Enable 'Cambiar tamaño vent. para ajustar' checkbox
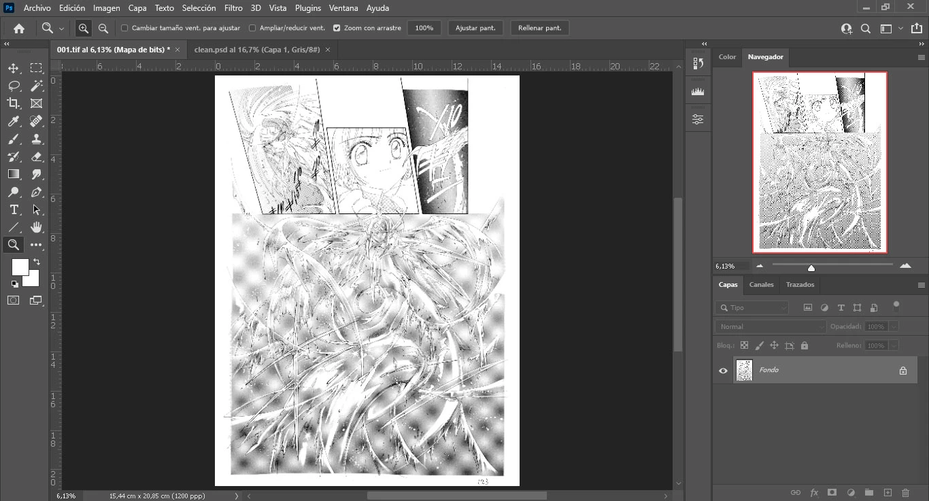Viewport: 929px width, 501px height. pyautogui.click(x=124, y=29)
